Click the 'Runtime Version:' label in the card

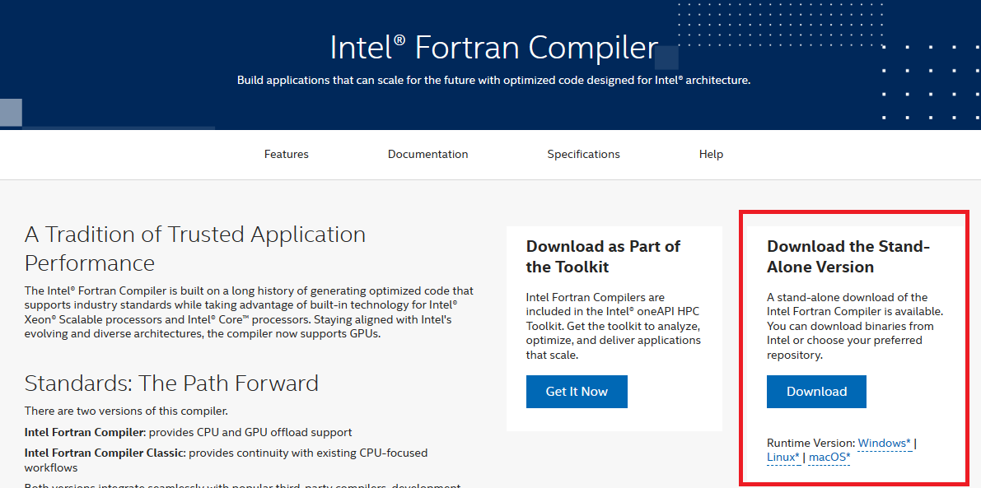(810, 443)
